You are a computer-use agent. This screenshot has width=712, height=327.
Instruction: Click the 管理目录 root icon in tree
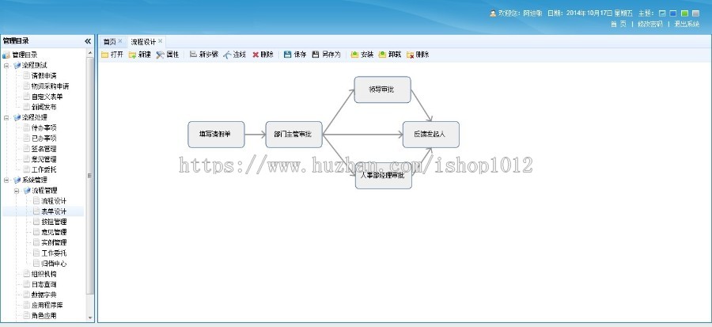(x=6, y=55)
